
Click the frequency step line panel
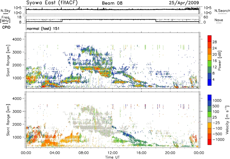pos(112,20)
